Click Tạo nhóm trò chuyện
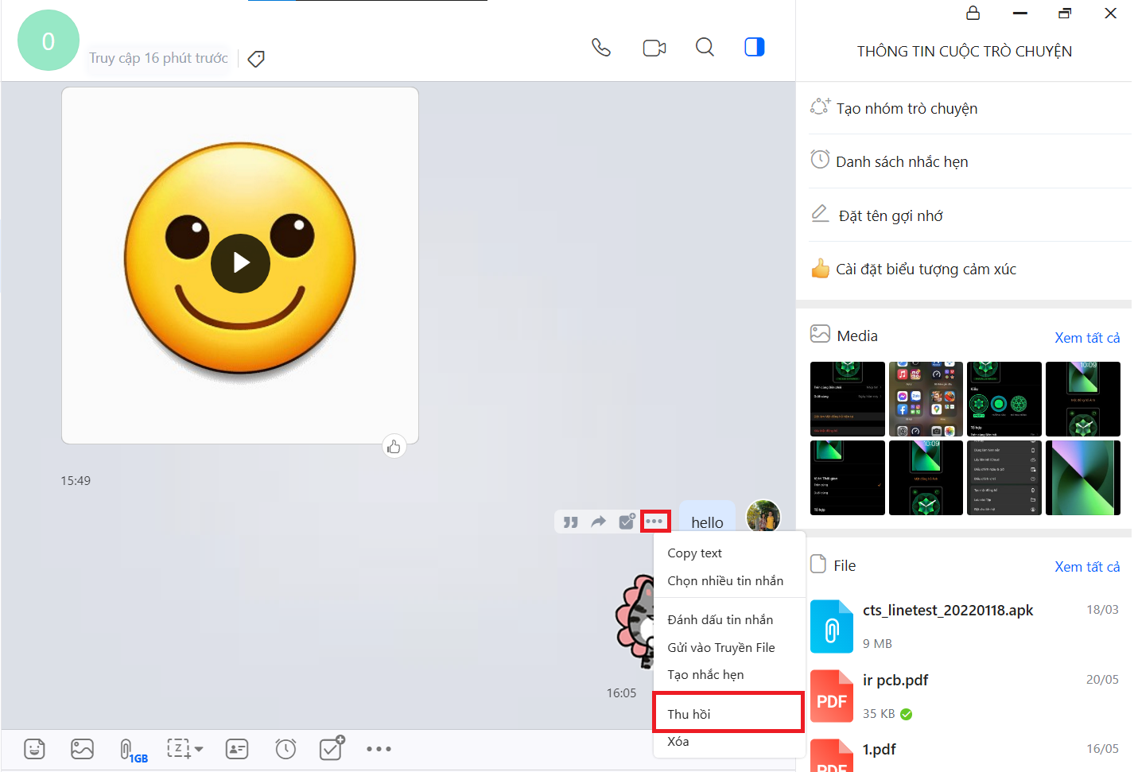This screenshot has width=1134, height=772. click(x=907, y=109)
